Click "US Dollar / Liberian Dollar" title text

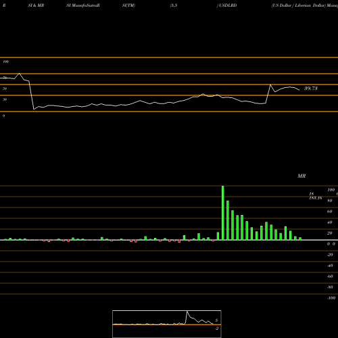click(299, 5)
